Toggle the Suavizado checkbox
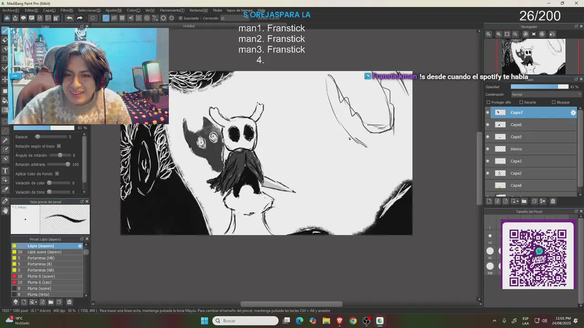 [180, 18]
